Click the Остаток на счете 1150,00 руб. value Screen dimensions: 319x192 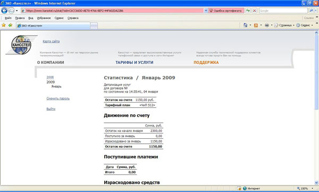click(x=144, y=100)
